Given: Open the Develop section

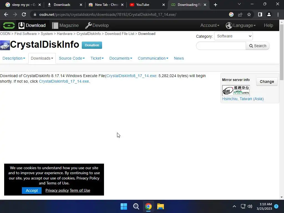Looking at the screenshot, I should click(97, 25).
